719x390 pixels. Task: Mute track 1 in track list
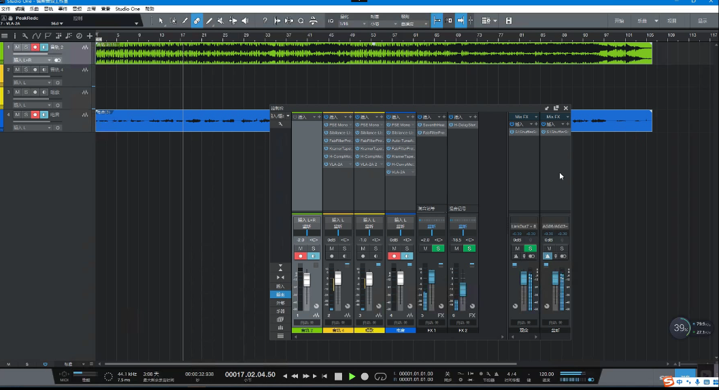point(17,47)
